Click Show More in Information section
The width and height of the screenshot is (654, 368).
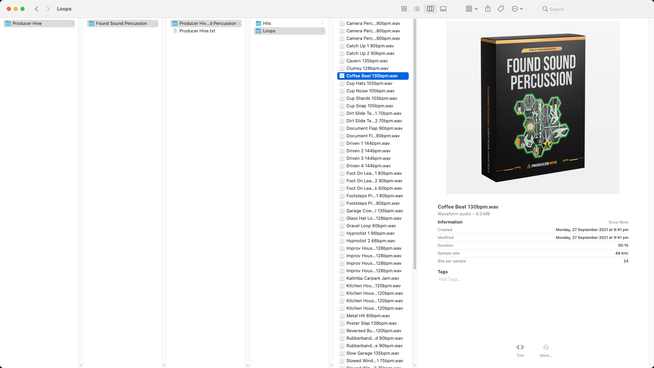point(618,222)
